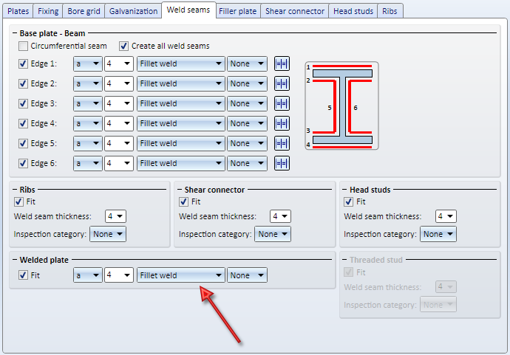Open Welded plate Fillet weld dropdown
This screenshot has width=510, height=355.
[x=181, y=275]
